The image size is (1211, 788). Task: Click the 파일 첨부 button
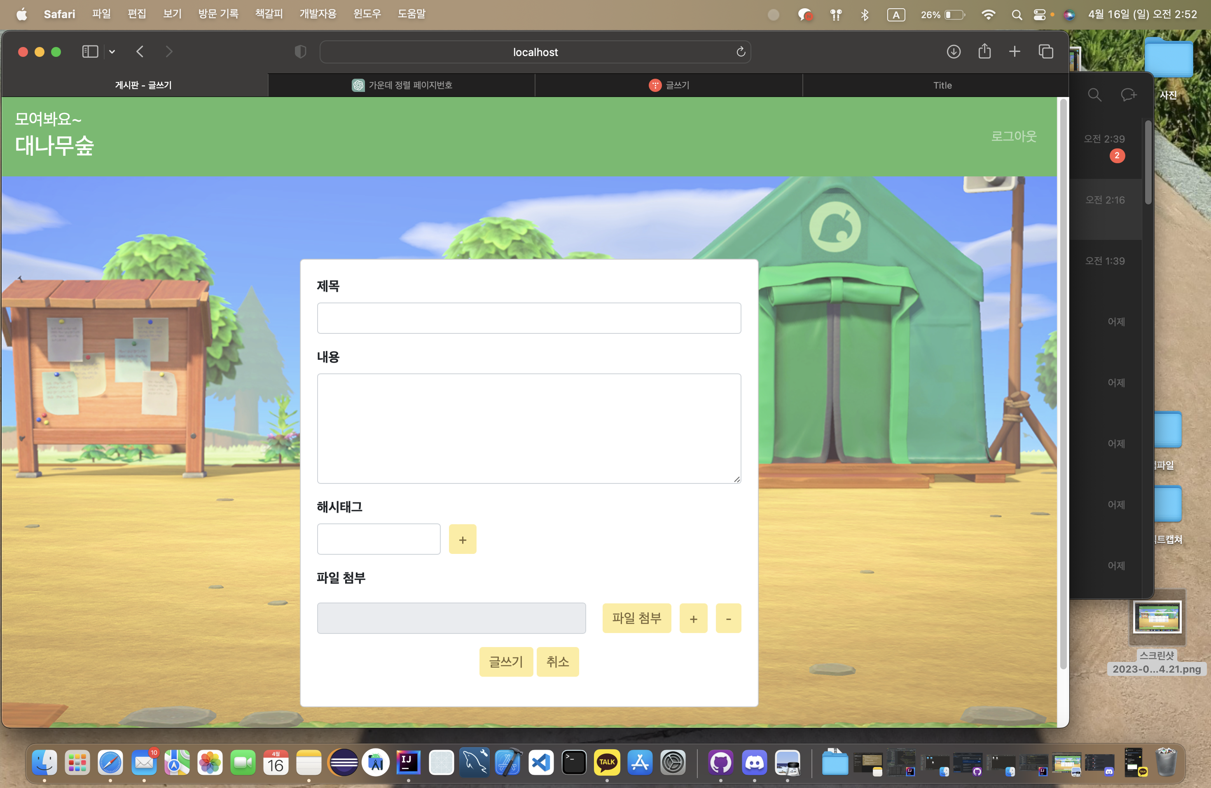[636, 618]
